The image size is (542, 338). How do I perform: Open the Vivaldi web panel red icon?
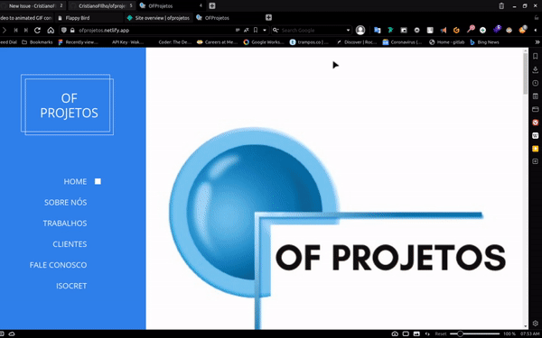(535, 123)
